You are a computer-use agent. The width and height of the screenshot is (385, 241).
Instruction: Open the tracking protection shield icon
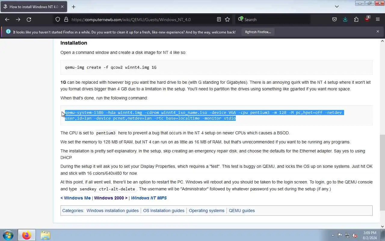tap(58, 19)
